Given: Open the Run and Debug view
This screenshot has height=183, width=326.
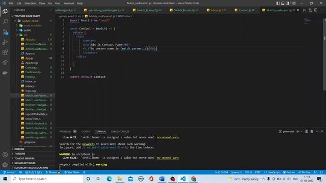Looking at the screenshot, I should click(5, 42).
